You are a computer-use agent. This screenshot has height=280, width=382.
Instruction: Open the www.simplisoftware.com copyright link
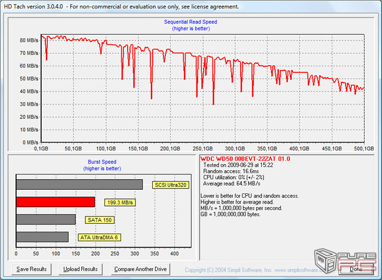coord(300,270)
